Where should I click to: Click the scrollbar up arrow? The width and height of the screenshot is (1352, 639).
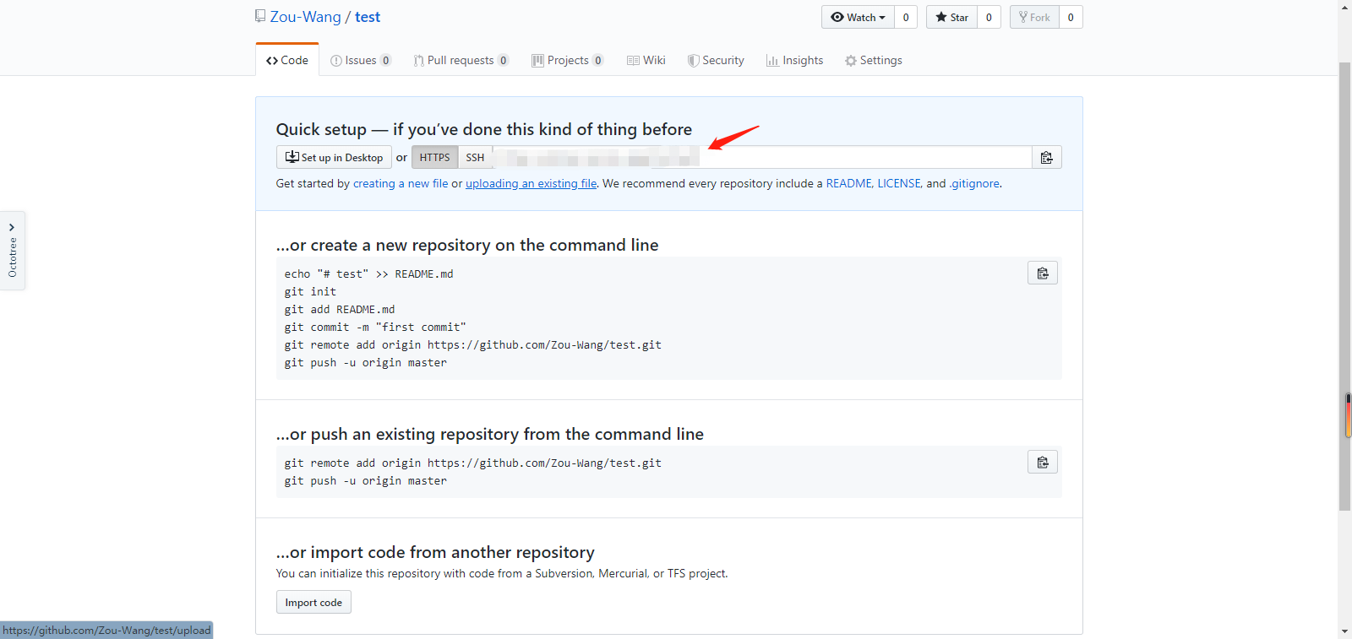tap(1344, 7)
